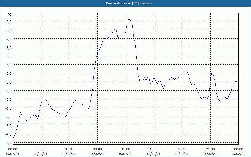Viewport: 251px width, 157px height.
Task: Click the 15/02/21 date under 03:00
Action: (x=41, y=154)
